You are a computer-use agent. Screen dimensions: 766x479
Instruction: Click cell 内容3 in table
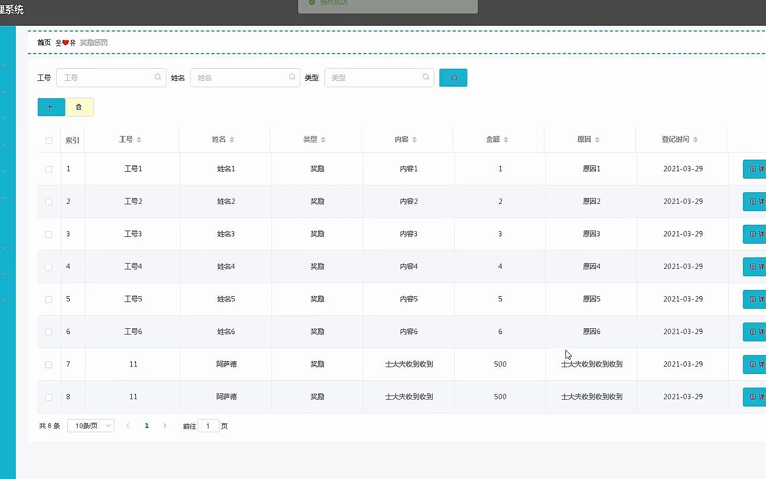(408, 234)
